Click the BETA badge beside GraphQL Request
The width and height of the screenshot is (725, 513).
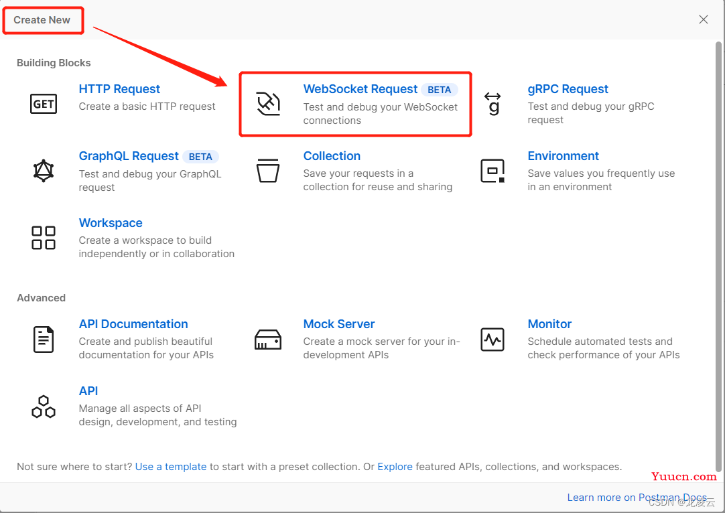pyautogui.click(x=200, y=157)
